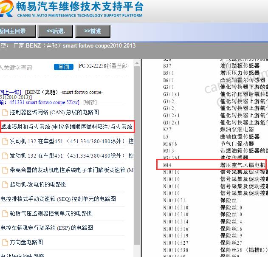Screen dimensions: 268x257
Task: Focus the keyword search input field
Action: 25,68
